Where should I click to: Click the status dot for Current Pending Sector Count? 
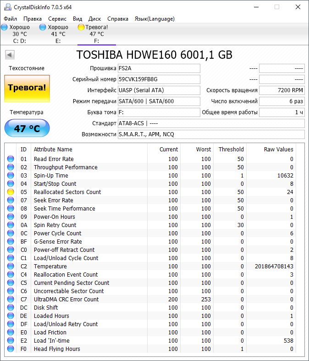click(11, 283)
